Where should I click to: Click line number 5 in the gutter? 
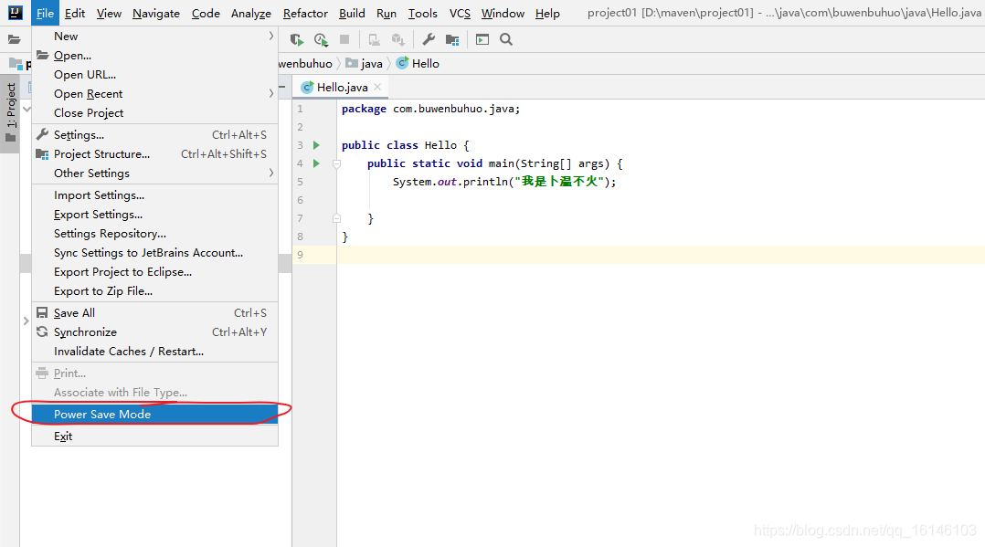coord(300,182)
